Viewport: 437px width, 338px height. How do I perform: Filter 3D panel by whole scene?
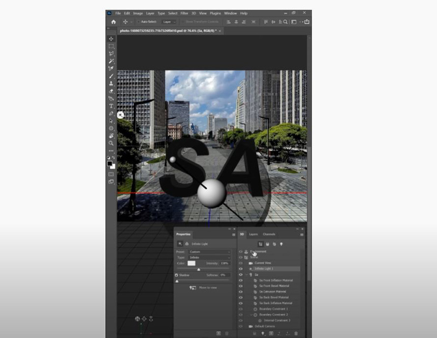[261, 244]
